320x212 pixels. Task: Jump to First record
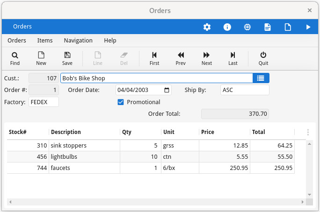[x=154, y=55]
